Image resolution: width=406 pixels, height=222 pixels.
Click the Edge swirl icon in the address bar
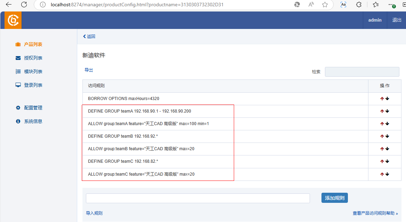pyautogui.click(x=297, y=5)
